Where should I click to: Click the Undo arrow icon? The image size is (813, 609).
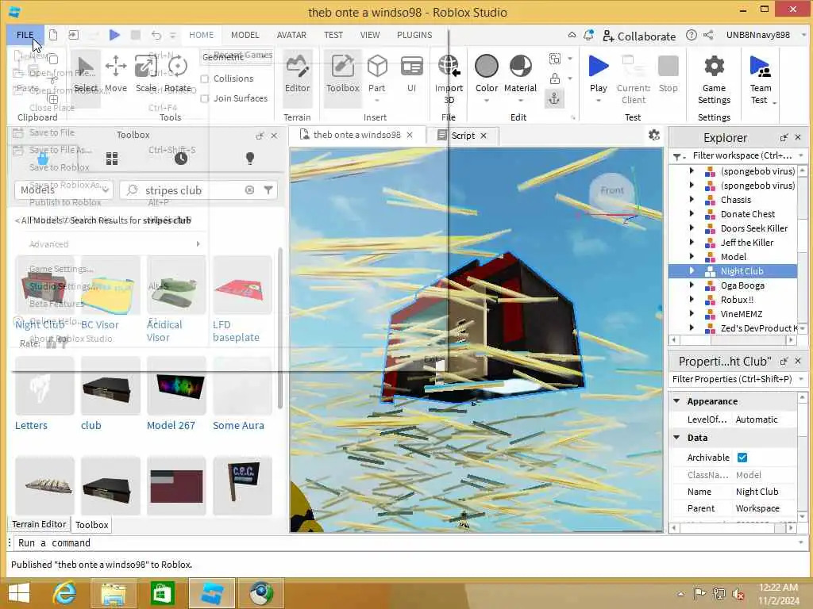click(156, 35)
